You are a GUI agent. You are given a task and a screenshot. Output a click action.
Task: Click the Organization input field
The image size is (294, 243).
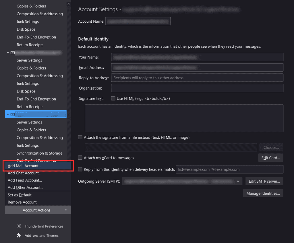(197, 88)
